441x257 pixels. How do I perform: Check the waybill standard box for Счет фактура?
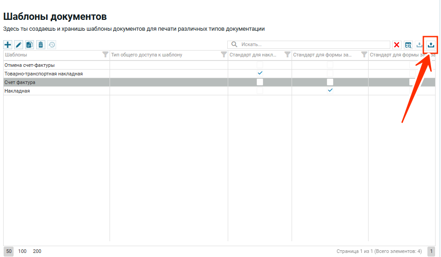pyautogui.click(x=260, y=82)
